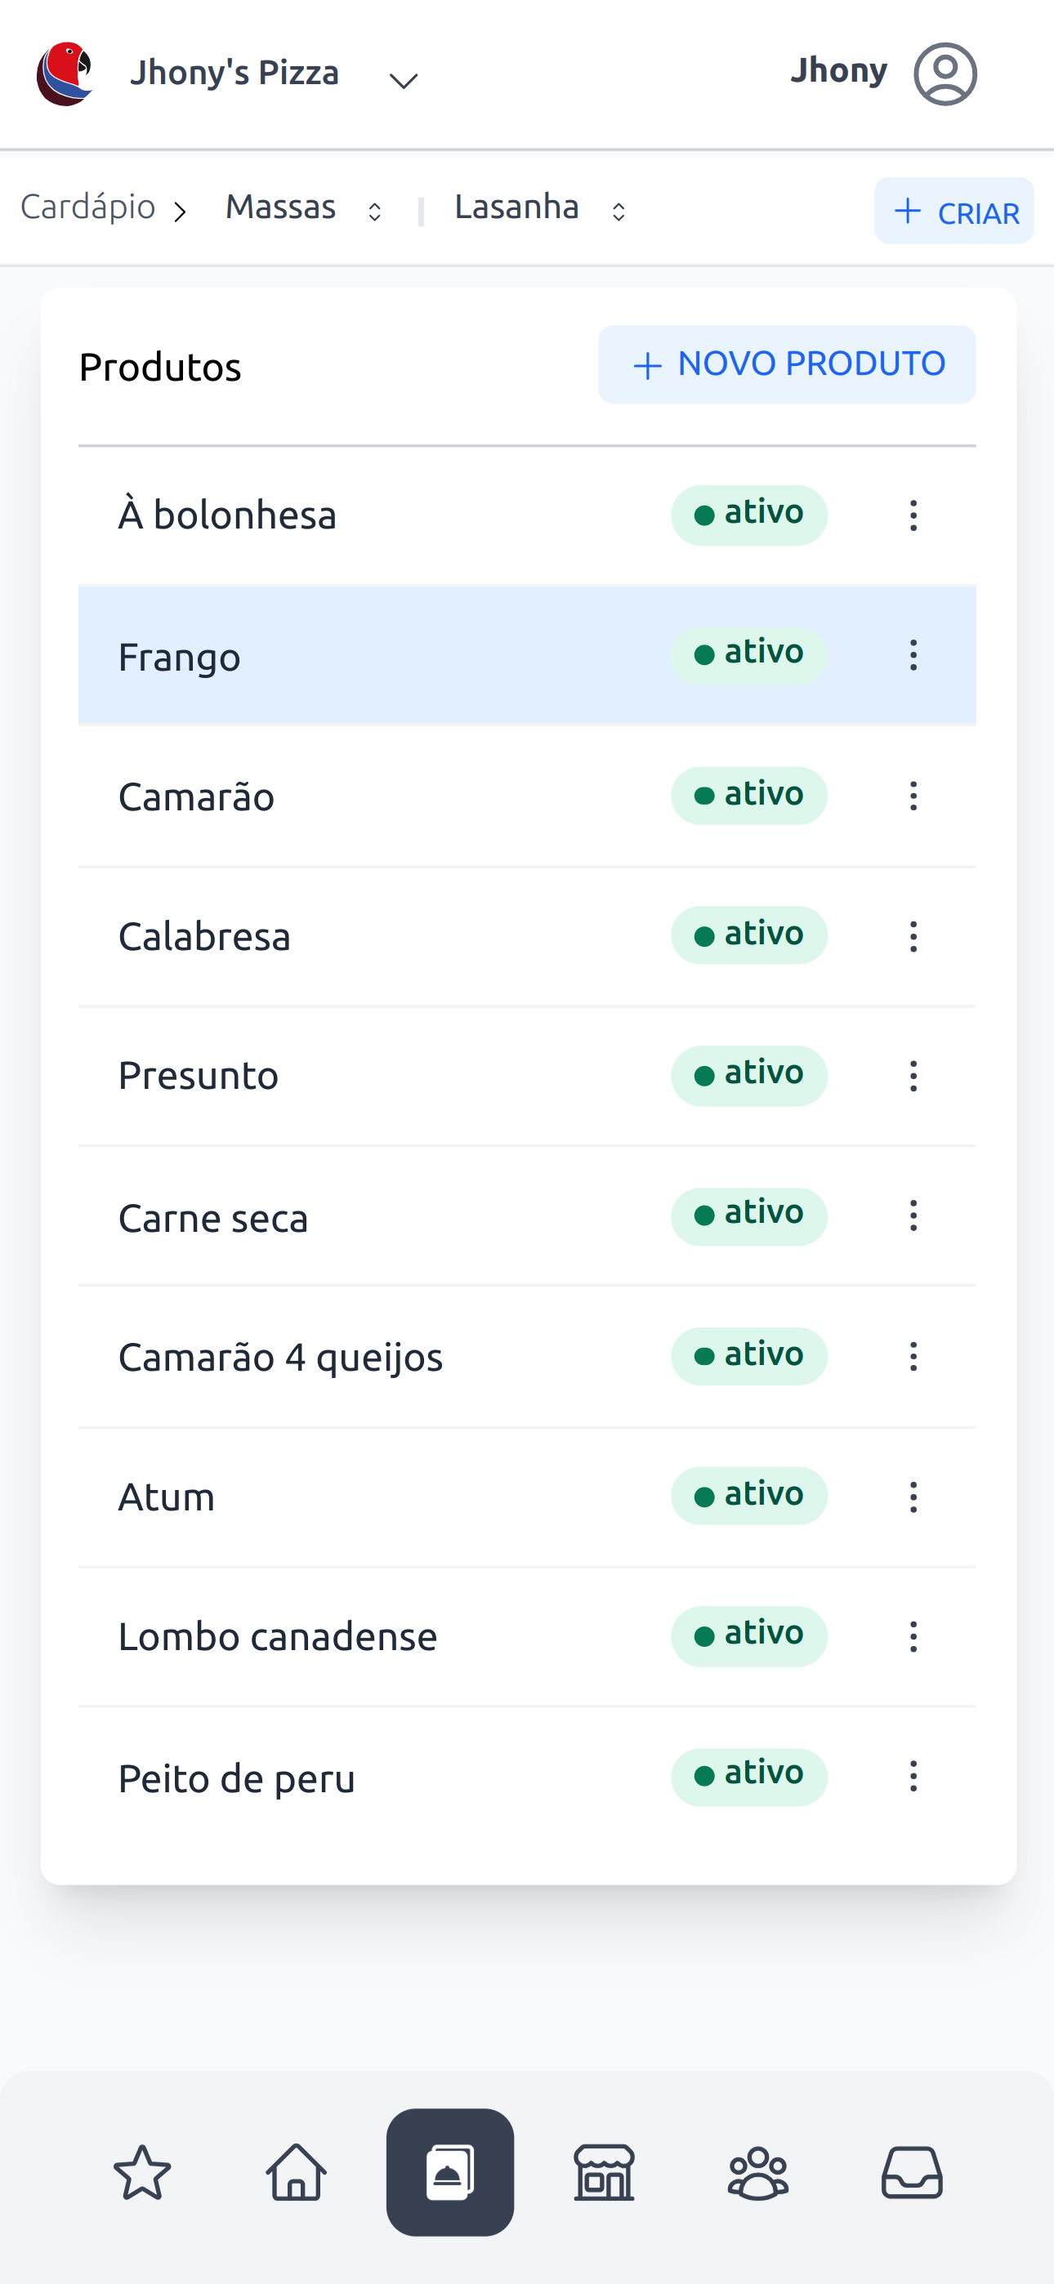Toggle the ativo status of Camarão
The height and width of the screenshot is (2284, 1054).
click(748, 796)
